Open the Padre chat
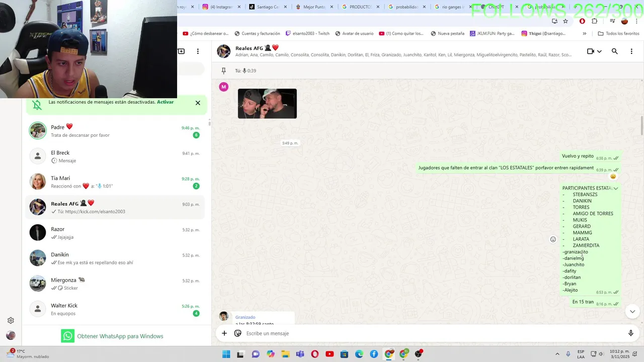The image size is (644, 362). click(115, 131)
